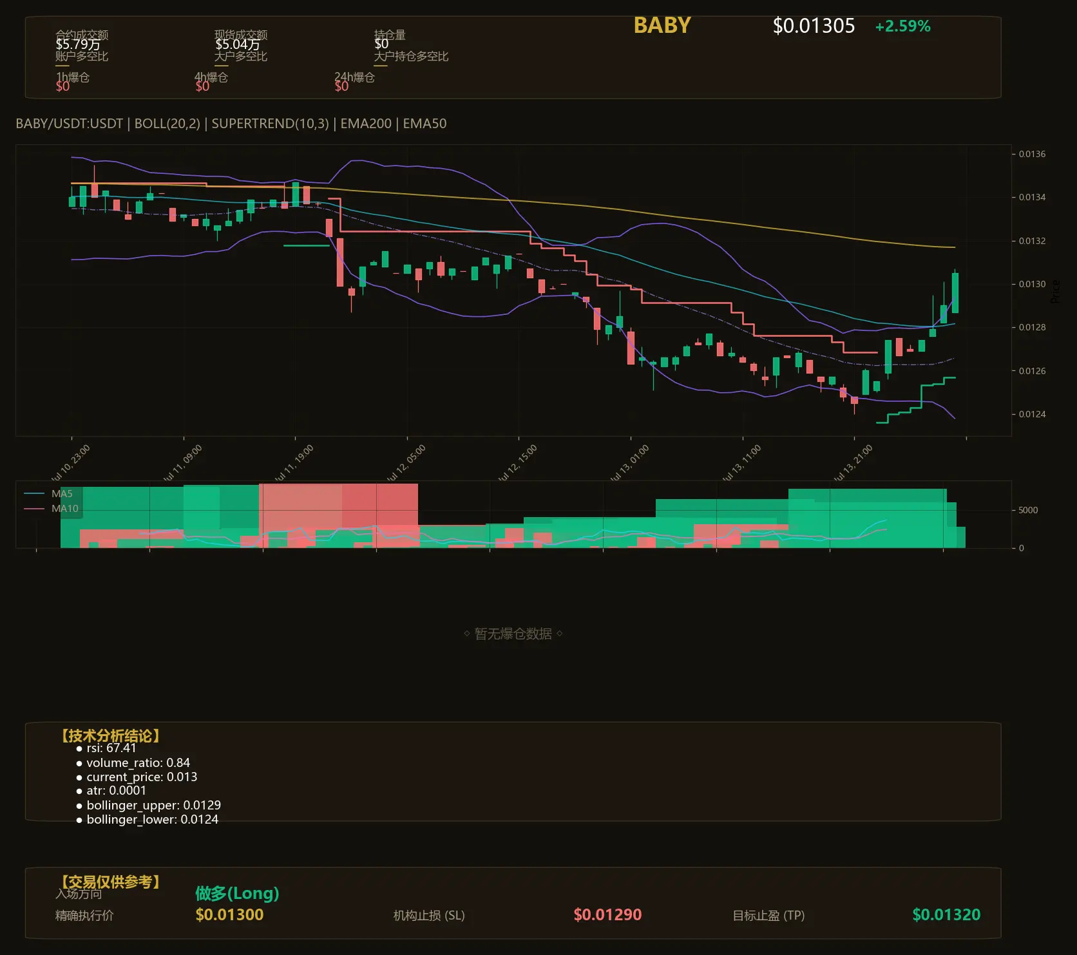The width and height of the screenshot is (1077, 955).
Task: Click the Jul 11, 19:00 time axis label
Action: pyautogui.click(x=293, y=463)
